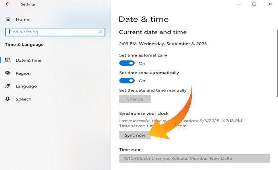Open the Language settings page
The height and width of the screenshot is (170, 278).
point(26,86)
